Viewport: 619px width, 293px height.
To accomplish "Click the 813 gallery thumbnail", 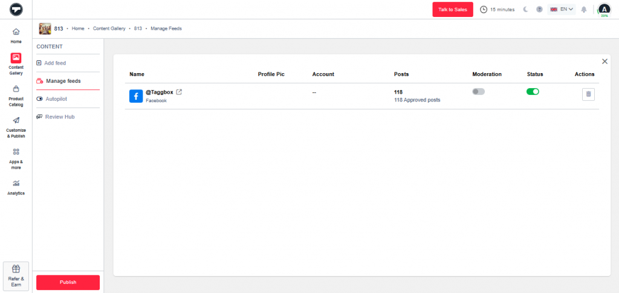I will pyautogui.click(x=45, y=29).
